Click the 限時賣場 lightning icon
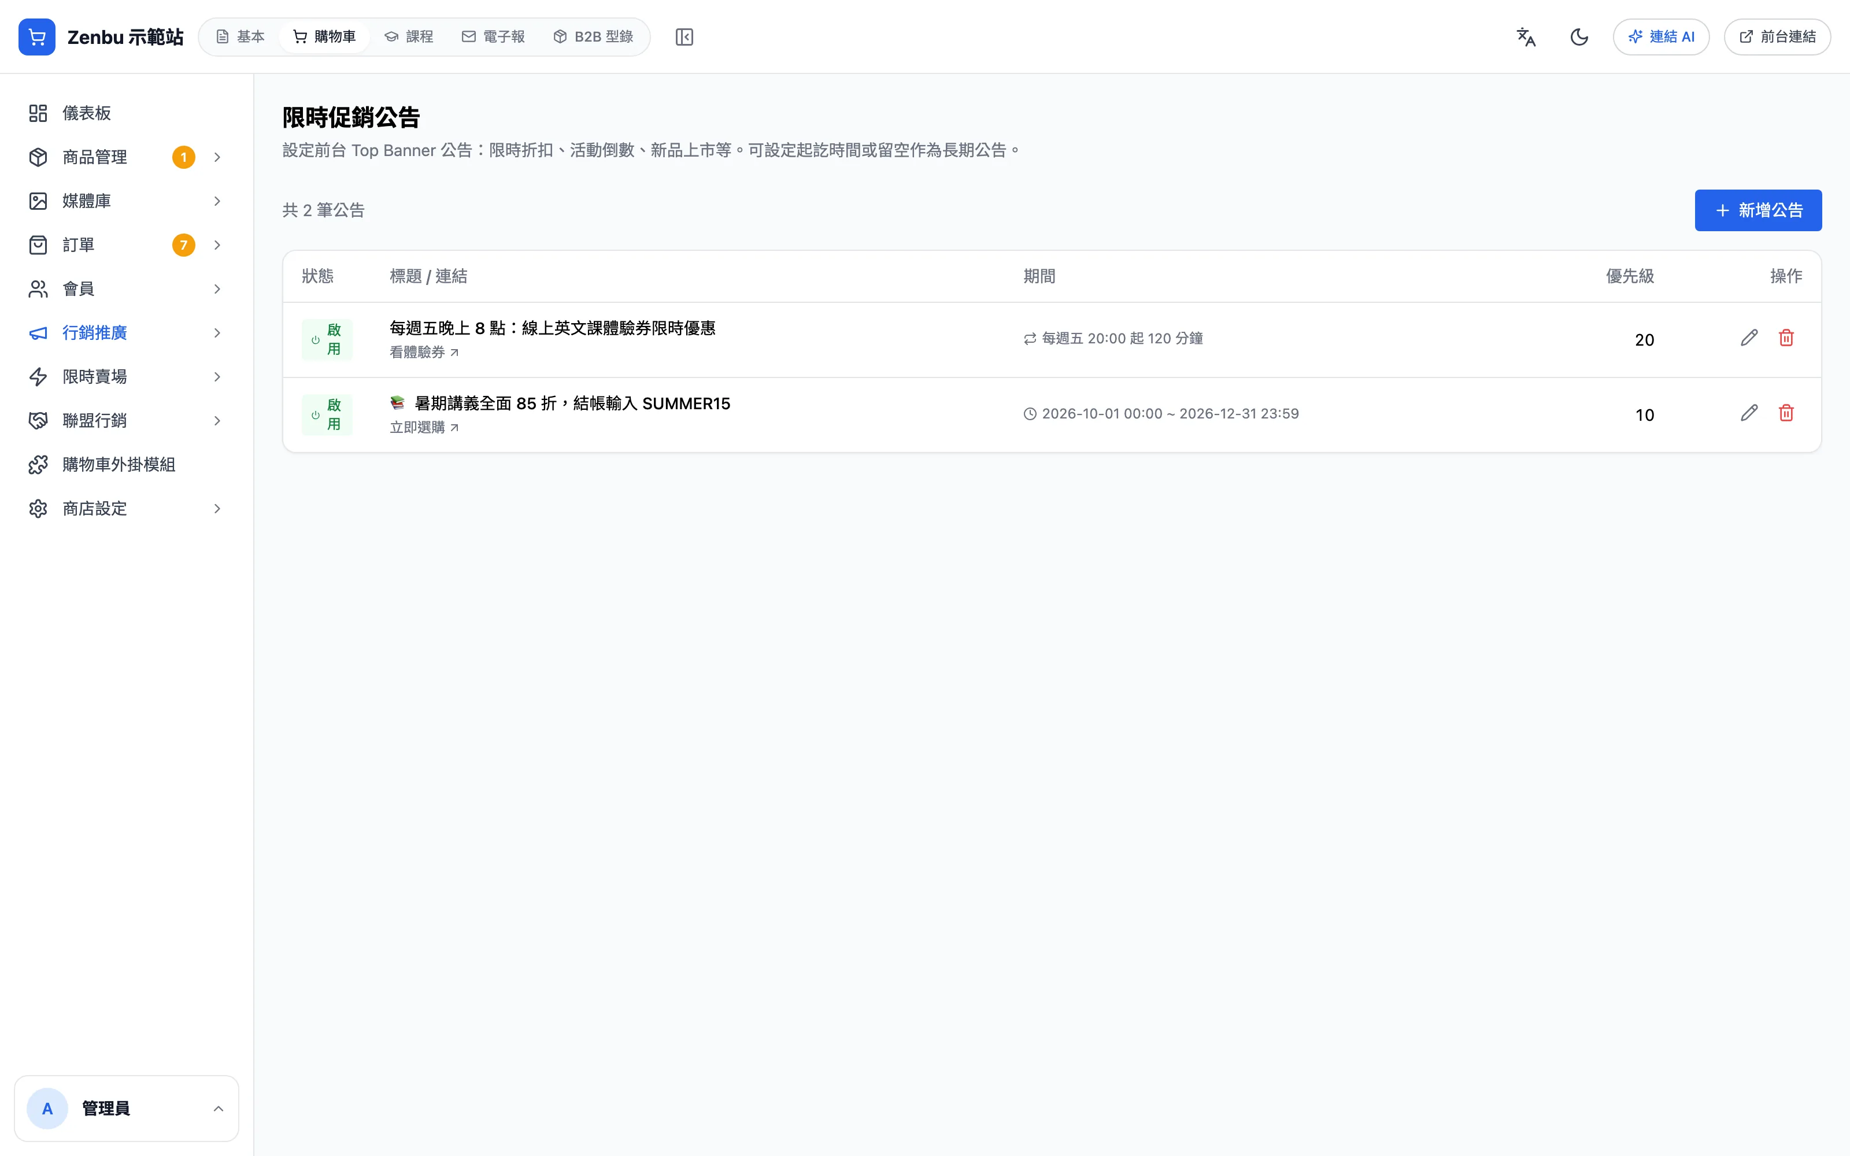1850x1156 pixels. (38, 377)
